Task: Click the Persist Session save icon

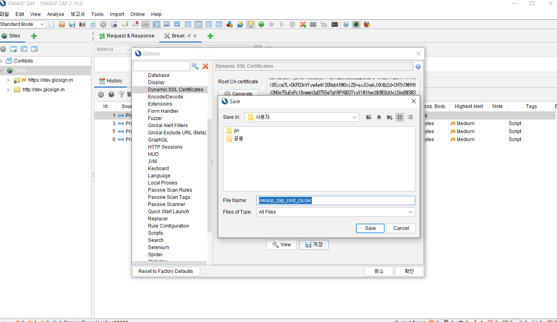Action: pos(72,24)
